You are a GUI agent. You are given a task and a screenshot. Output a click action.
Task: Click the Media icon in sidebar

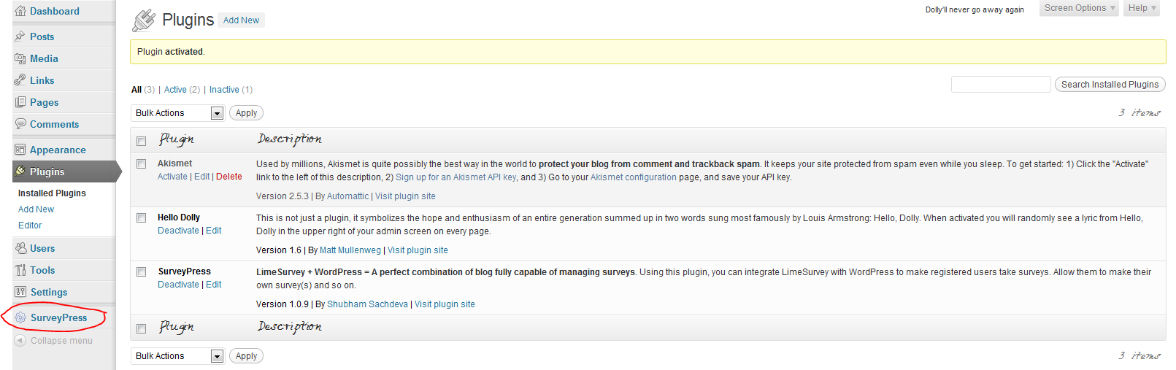[20, 58]
